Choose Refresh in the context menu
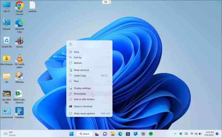 89,63
